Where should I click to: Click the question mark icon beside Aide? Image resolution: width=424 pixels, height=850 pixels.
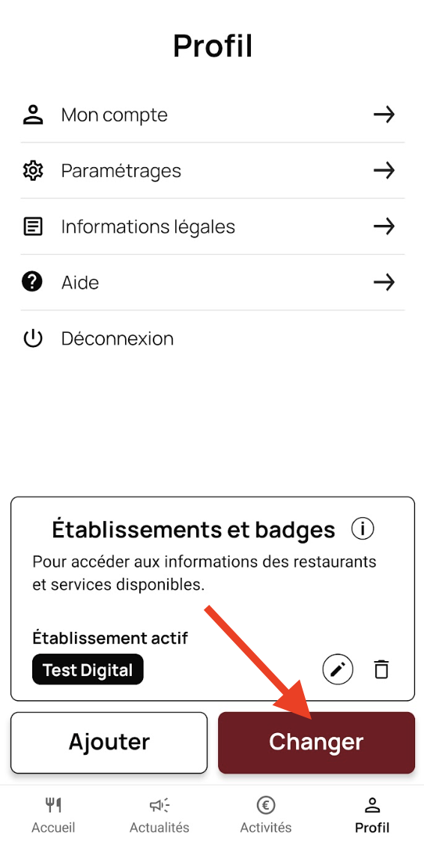coord(32,283)
